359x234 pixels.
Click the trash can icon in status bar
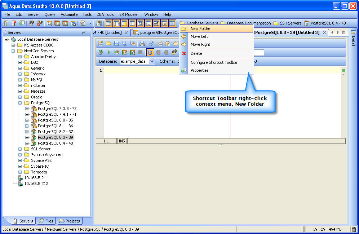354,229
